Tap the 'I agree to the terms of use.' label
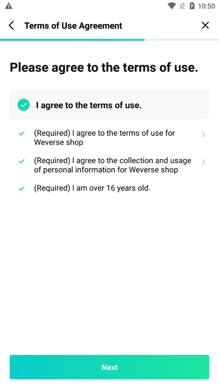The width and height of the screenshot is (219, 389). click(89, 105)
